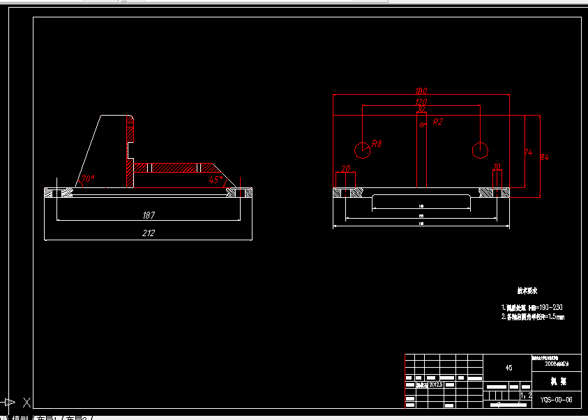Select the 212 overall length dimension
This screenshot has height=420, width=588.
click(149, 233)
